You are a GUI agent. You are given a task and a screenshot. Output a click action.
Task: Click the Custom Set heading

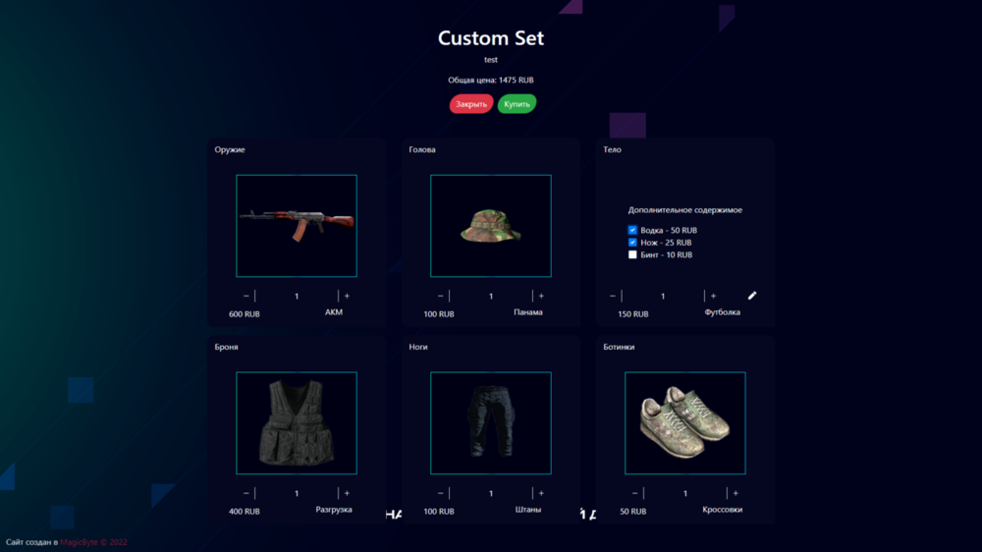[x=491, y=37]
